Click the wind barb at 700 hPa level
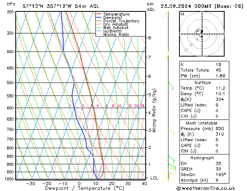 point(172,133)
